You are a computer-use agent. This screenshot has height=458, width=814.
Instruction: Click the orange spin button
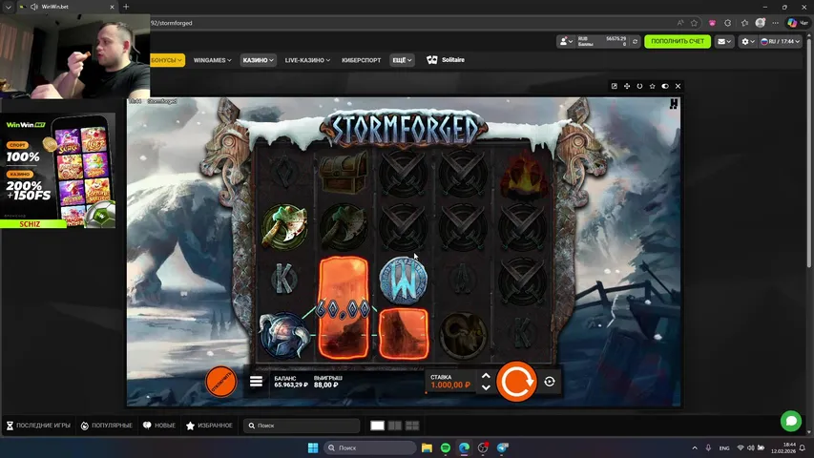pos(516,382)
